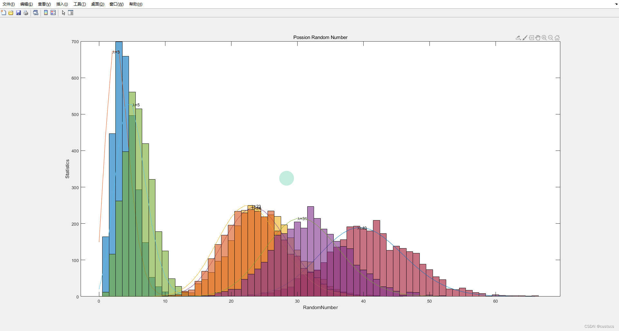Open the 查看(V) menu
Image resolution: width=619 pixels, height=331 pixels.
(44, 4)
